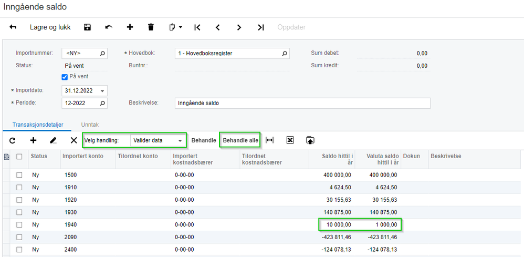Refresh the transaction grid
This screenshot has width=524, height=257.
point(13,140)
